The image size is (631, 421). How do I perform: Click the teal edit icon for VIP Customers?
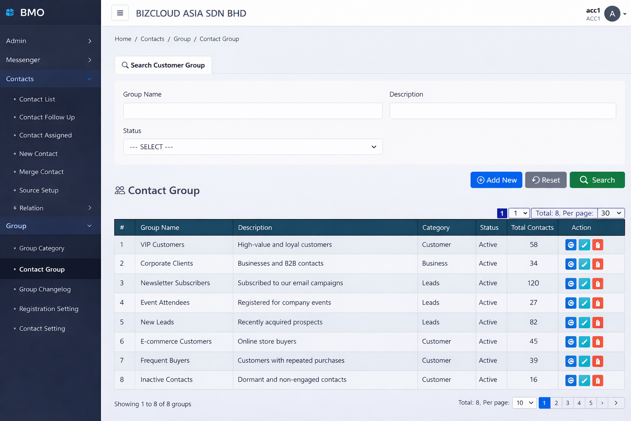click(584, 245)
